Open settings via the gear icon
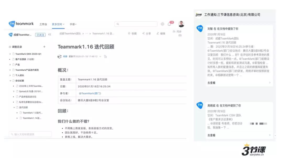The image size is (283, 158). tap(162, 24)
